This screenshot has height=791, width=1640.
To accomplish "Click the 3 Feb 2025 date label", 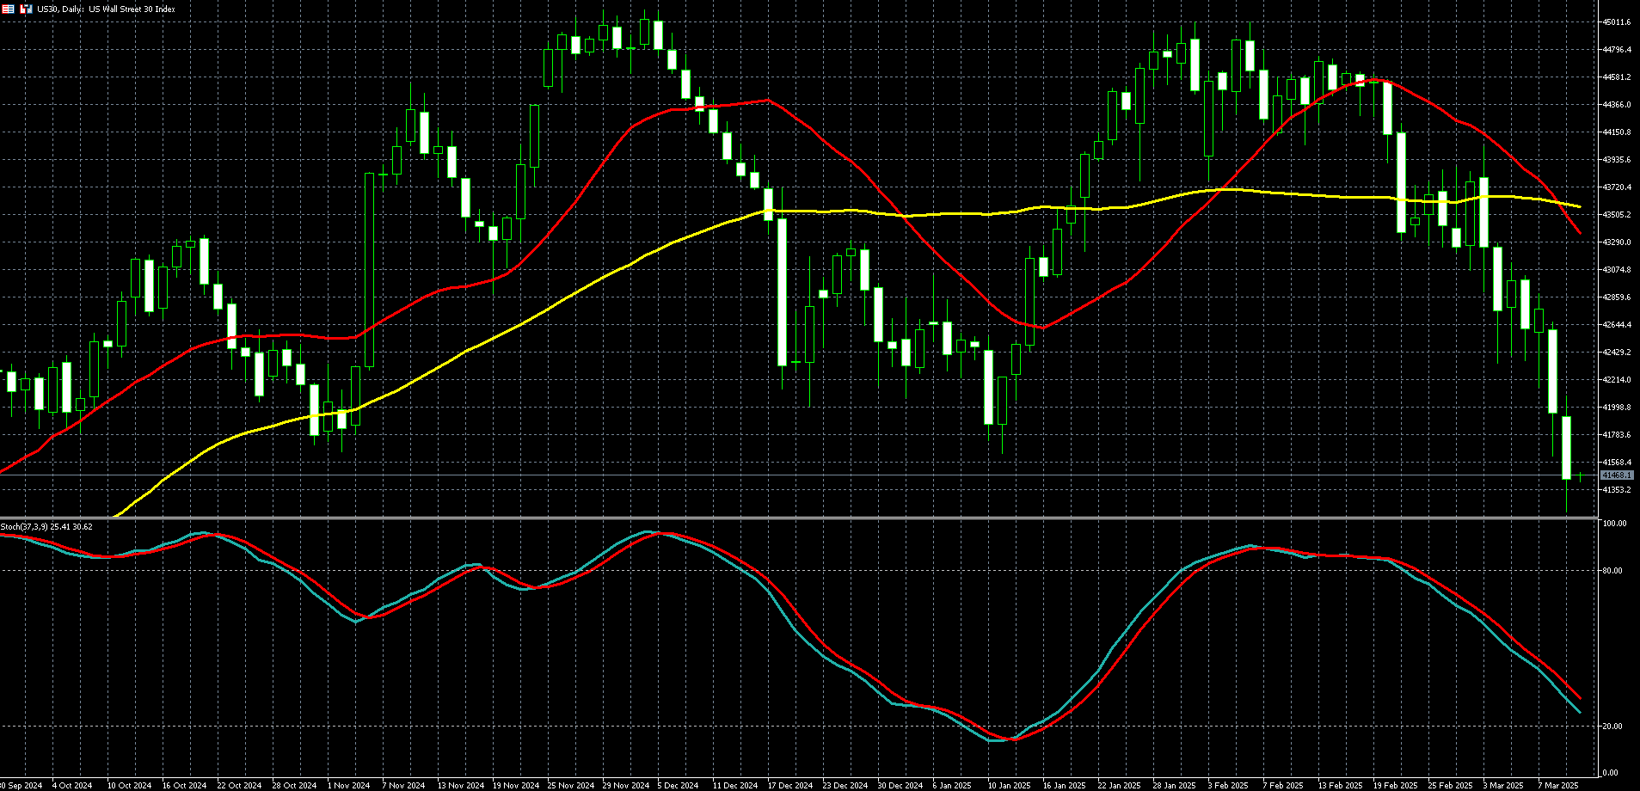I will (x=1226, y=785).
